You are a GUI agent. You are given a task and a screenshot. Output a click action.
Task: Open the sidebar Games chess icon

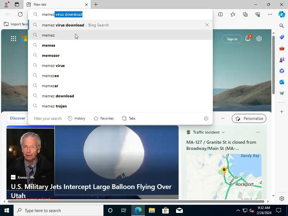(x=282, y=60)
